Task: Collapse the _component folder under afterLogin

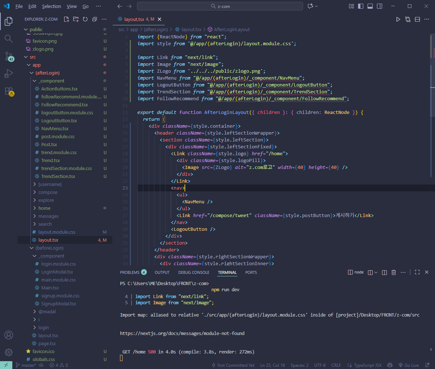Action: [x=65, y=81]
